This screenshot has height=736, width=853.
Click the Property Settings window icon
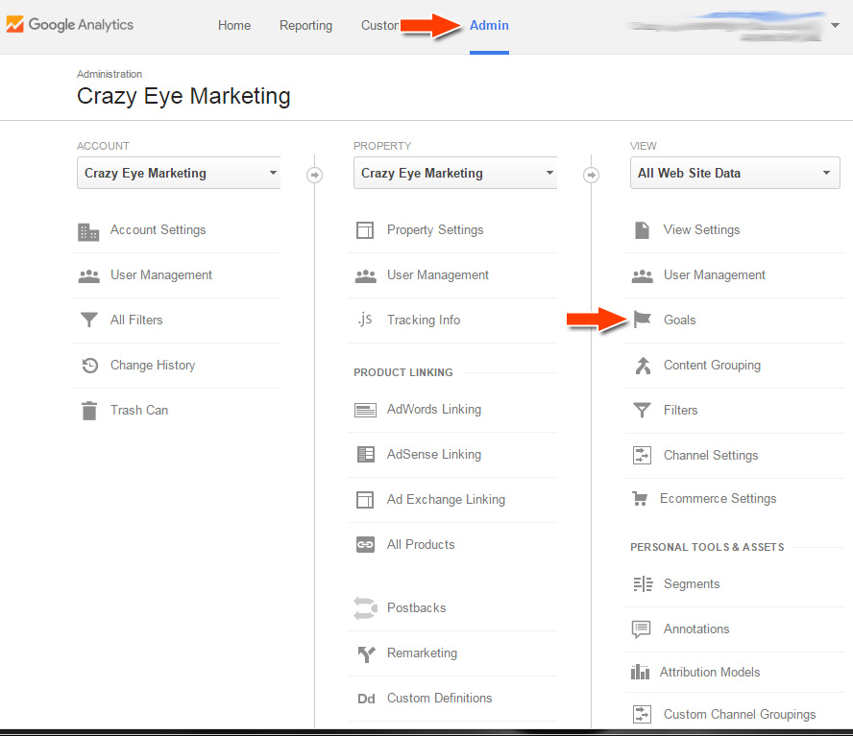pos(364,230)
